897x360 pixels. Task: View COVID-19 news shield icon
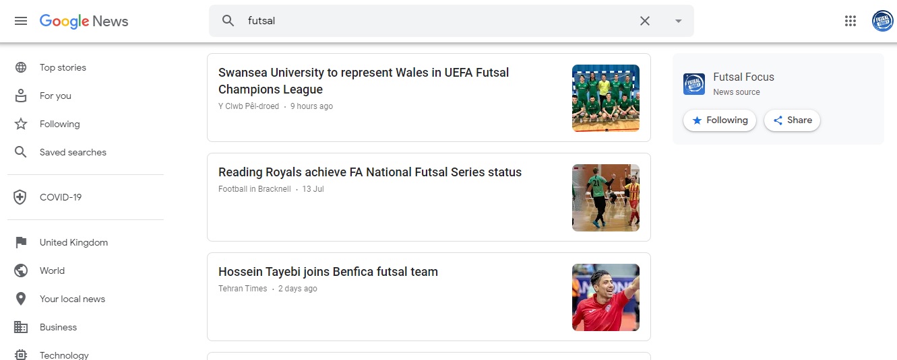pyautogui.click(x=21, y=197)
